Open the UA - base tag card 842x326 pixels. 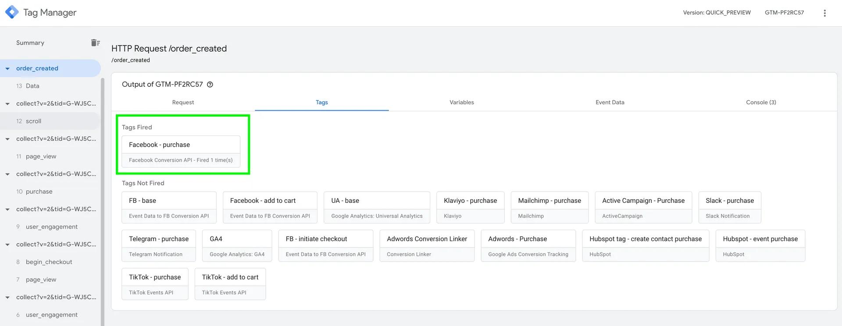pos(377,207)
